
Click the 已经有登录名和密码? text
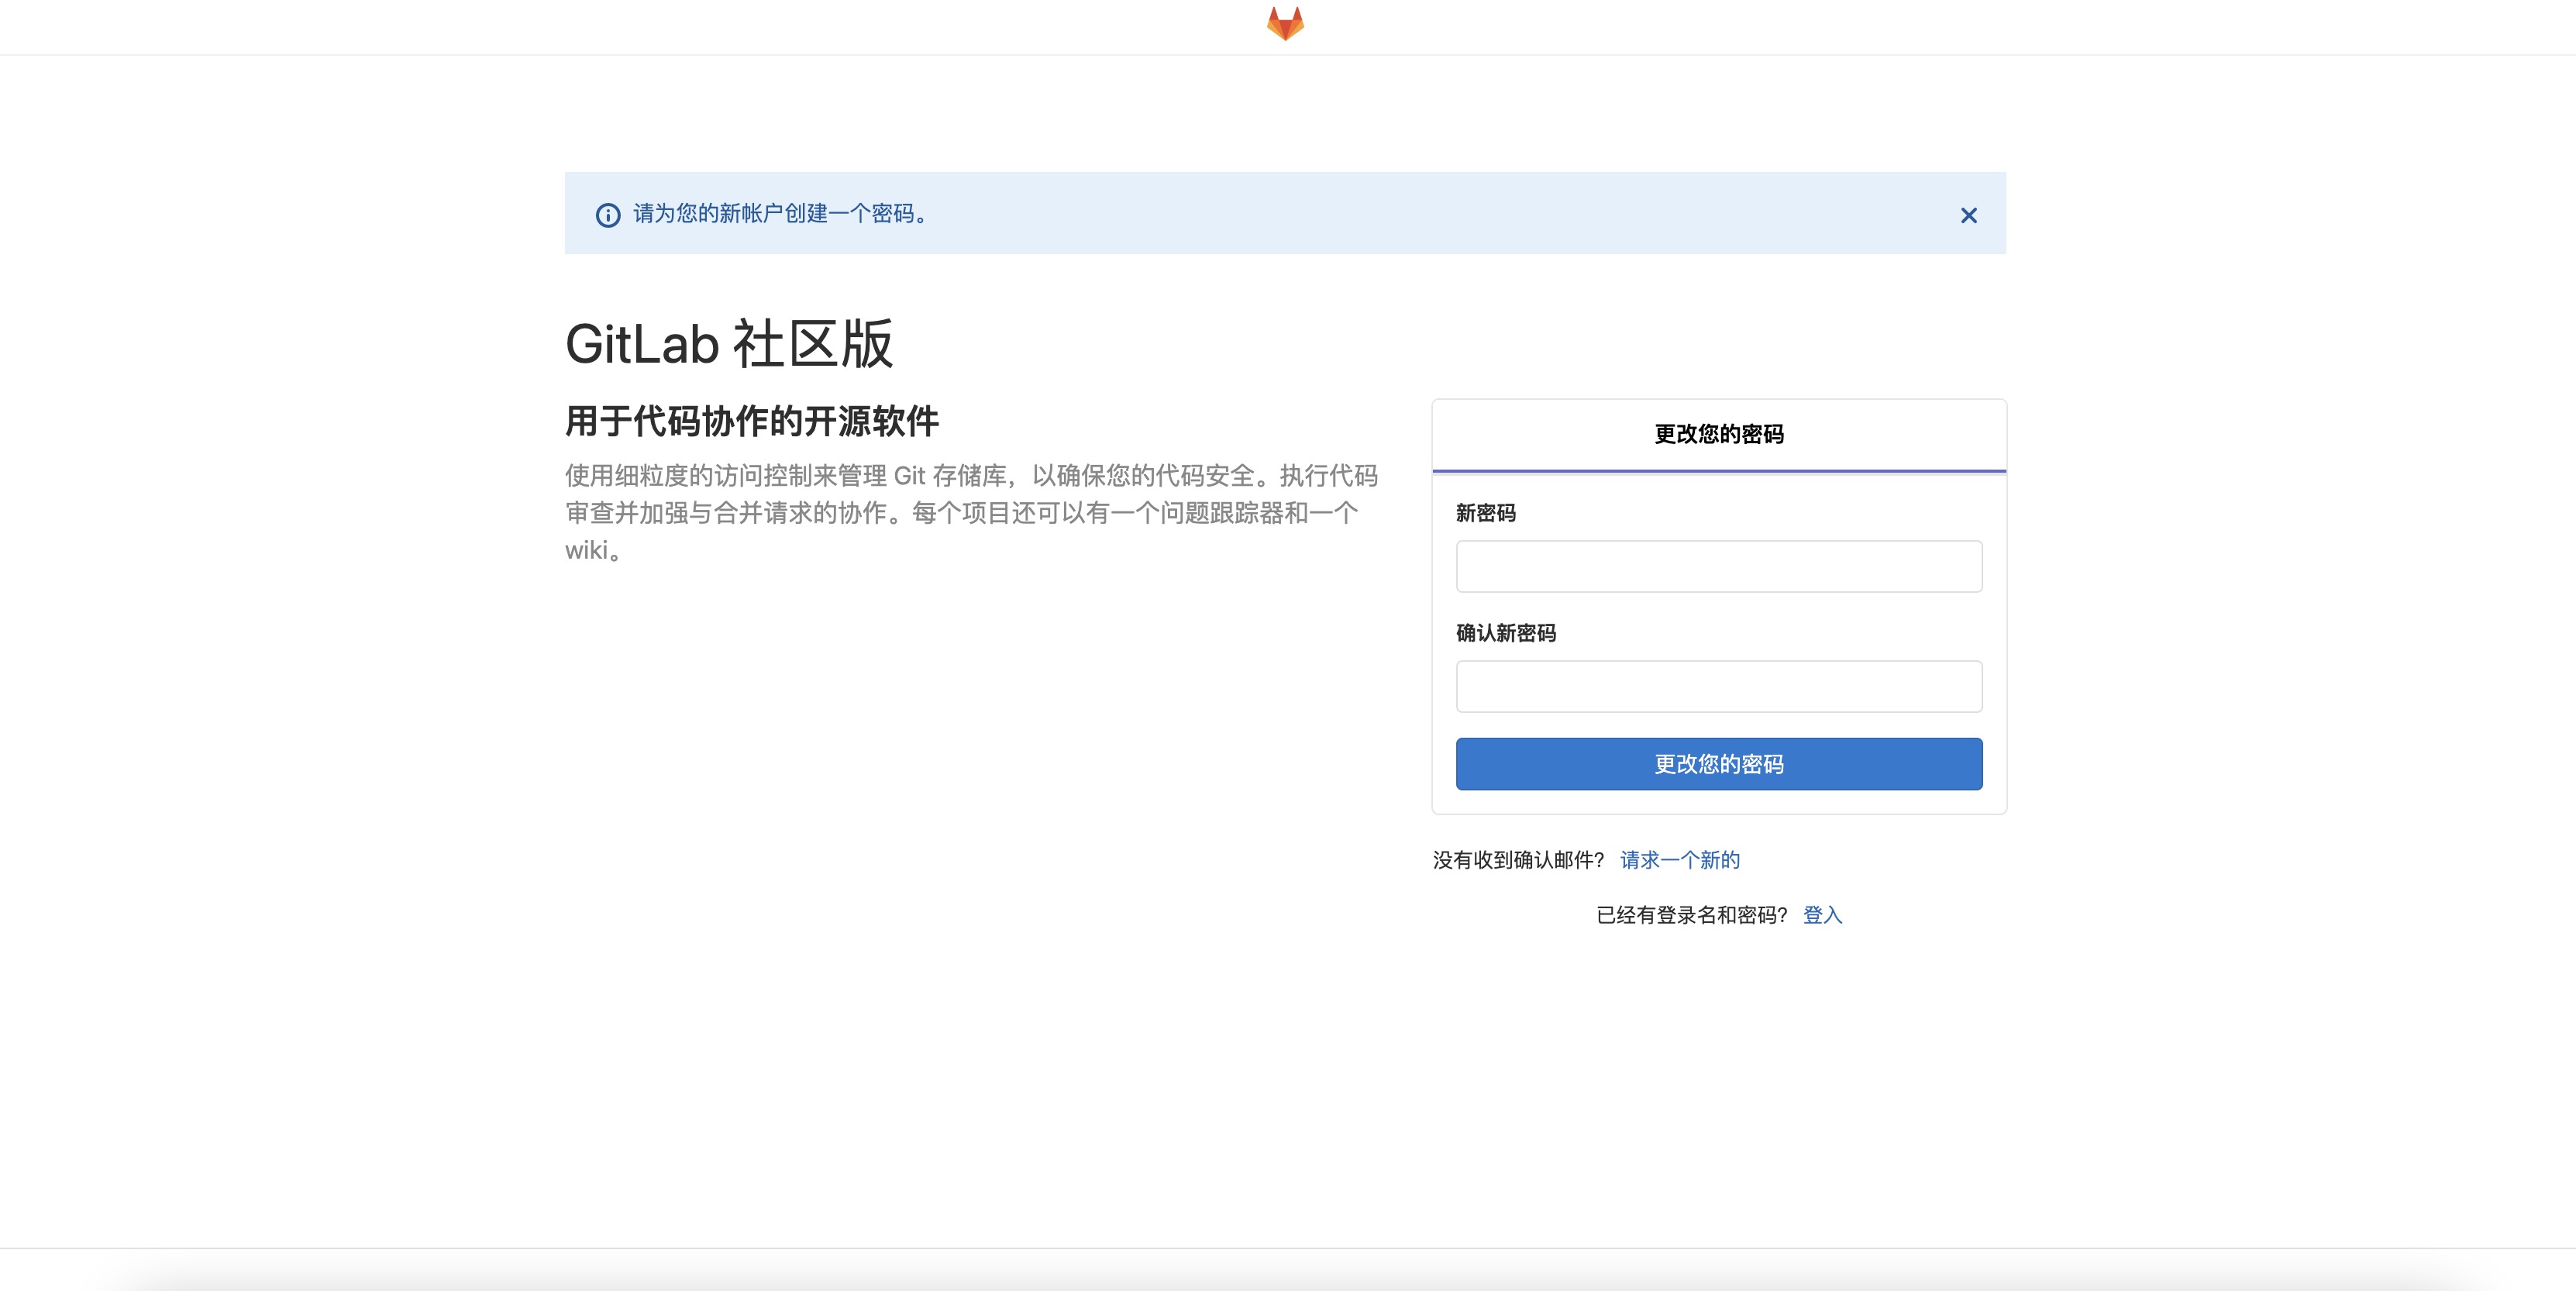[1691, 915]
